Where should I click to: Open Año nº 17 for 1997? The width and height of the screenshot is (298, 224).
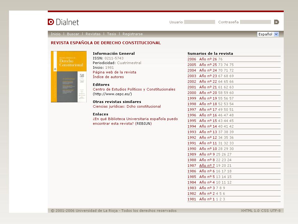(x=208, y=110)
